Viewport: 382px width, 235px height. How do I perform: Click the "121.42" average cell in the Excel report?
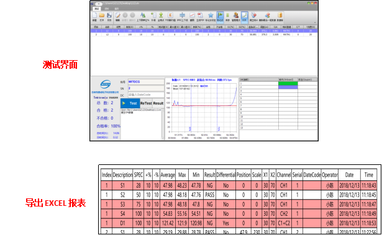coord(168,223)
